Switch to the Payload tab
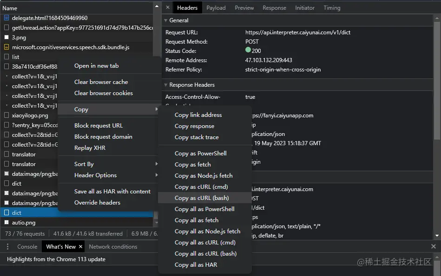Viewport: 441px width, 276px height. point(216,8)
